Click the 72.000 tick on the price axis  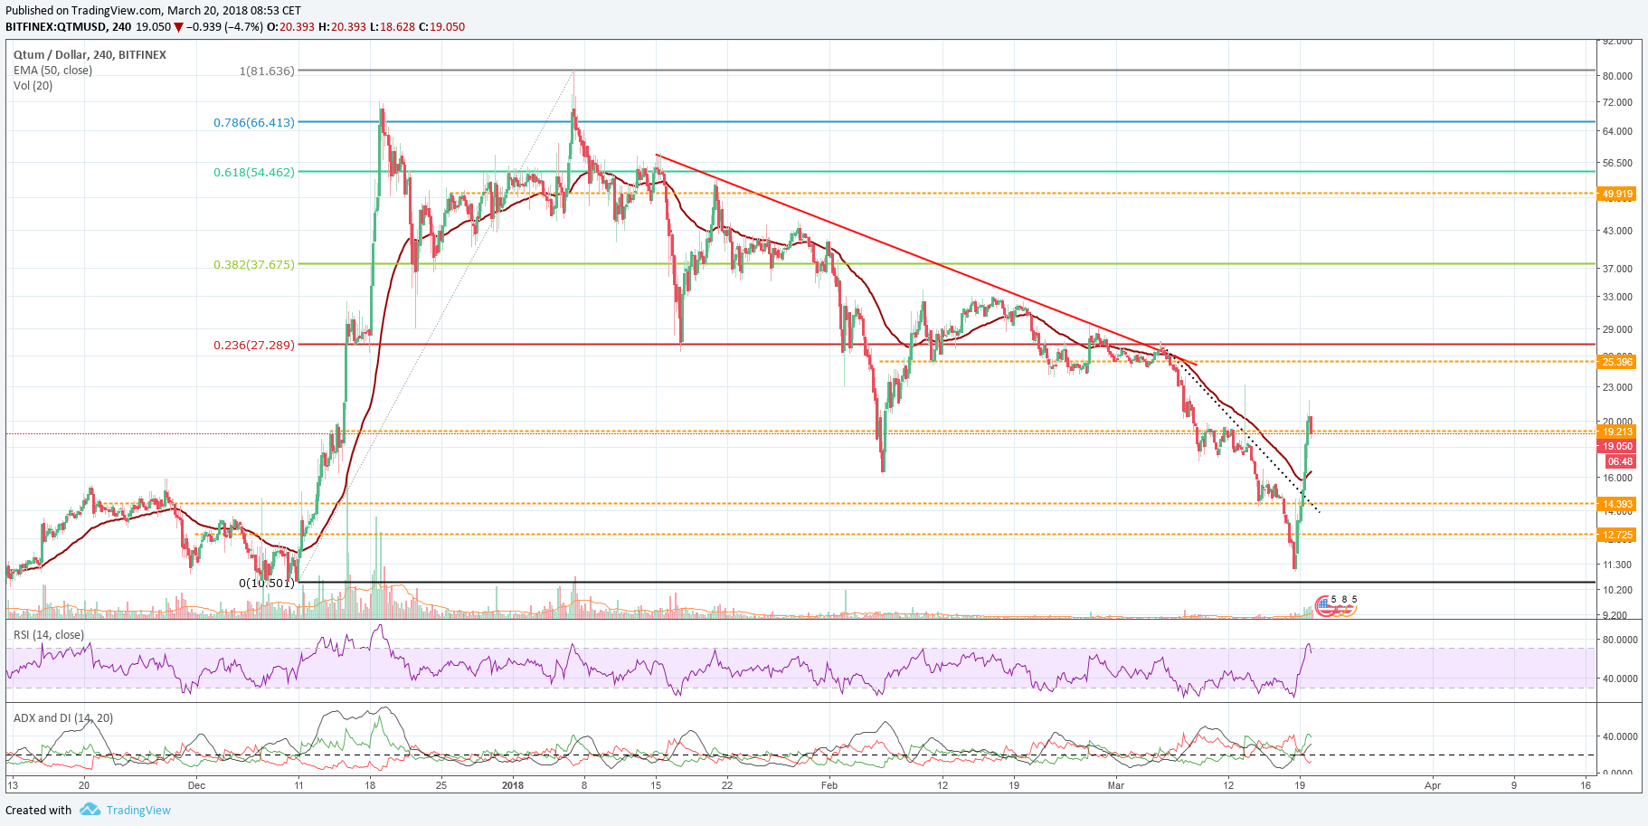pyautogui.click(x=1617, y=103)
